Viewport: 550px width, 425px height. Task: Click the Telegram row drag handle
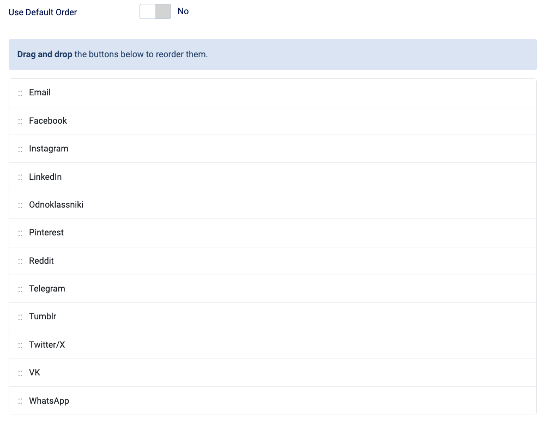pos(20,289)
